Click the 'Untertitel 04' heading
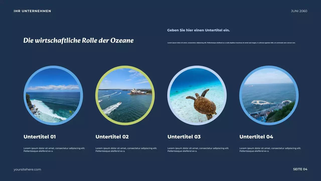Screen dimensions: 321x181 (x=256, y=137)
